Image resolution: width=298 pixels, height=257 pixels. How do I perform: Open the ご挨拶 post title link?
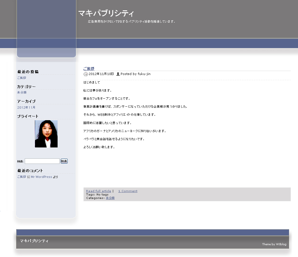tap(89, 69)
